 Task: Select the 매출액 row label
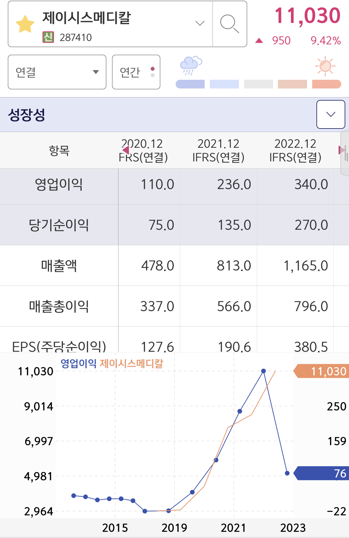click(x=59, y=266)
